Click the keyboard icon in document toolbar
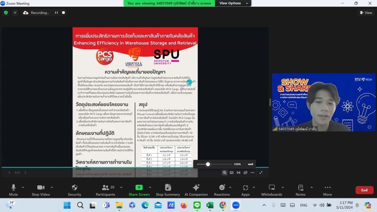377x212 pixels. [x=232, y=173]
